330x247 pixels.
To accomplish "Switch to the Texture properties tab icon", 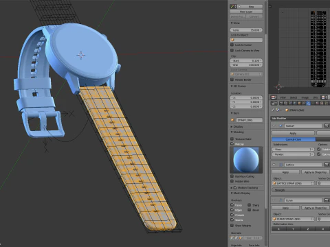I will click(x=322, y=104).
